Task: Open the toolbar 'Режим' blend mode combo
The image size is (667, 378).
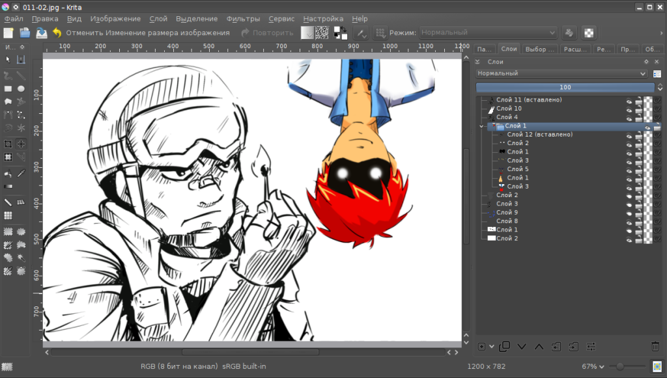Action: click(488, 33)
